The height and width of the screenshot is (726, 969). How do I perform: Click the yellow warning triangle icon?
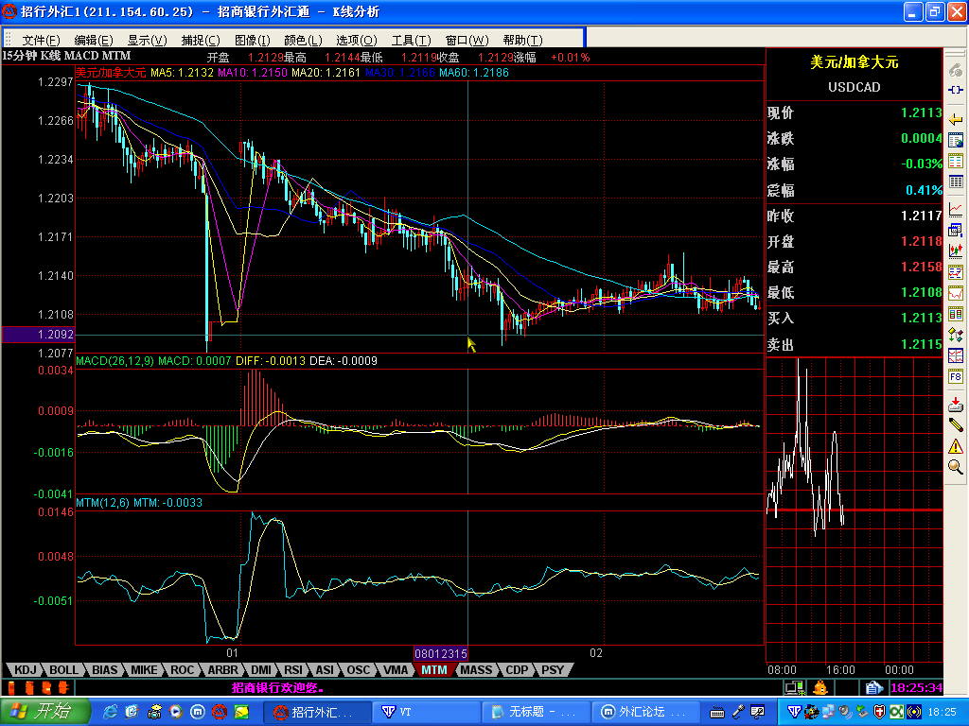956,446
